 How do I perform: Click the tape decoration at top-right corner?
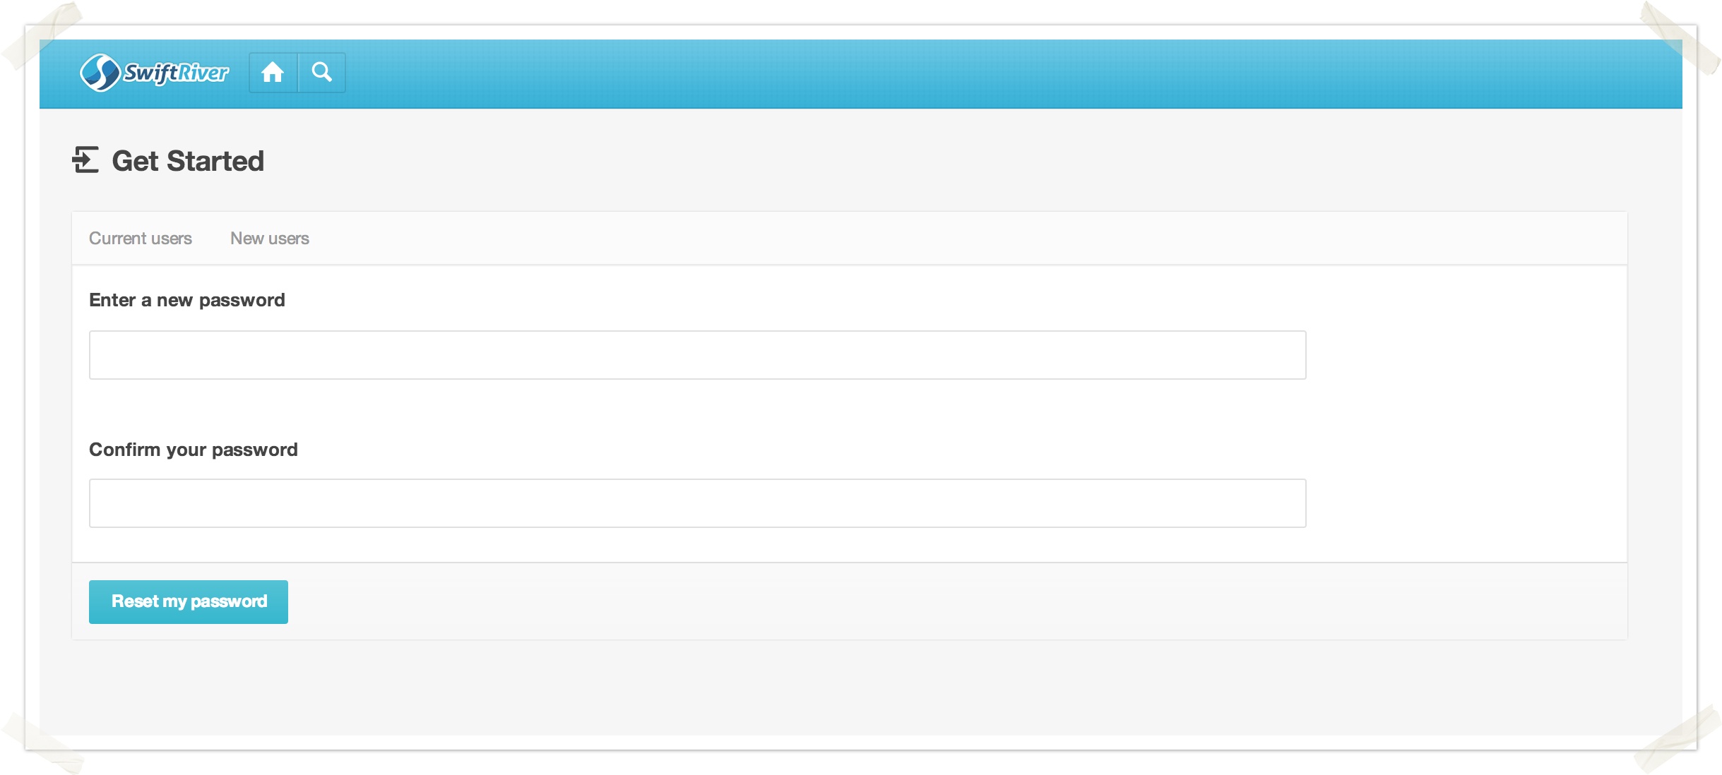tap(1681, 37)
